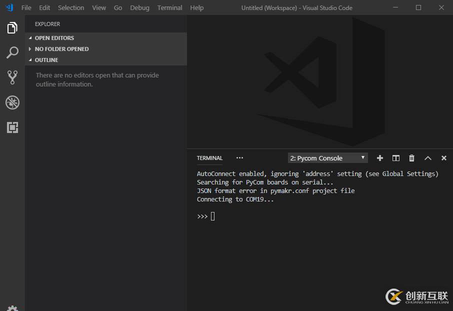
Task: Open the Search view
Action: click(12, 52)
